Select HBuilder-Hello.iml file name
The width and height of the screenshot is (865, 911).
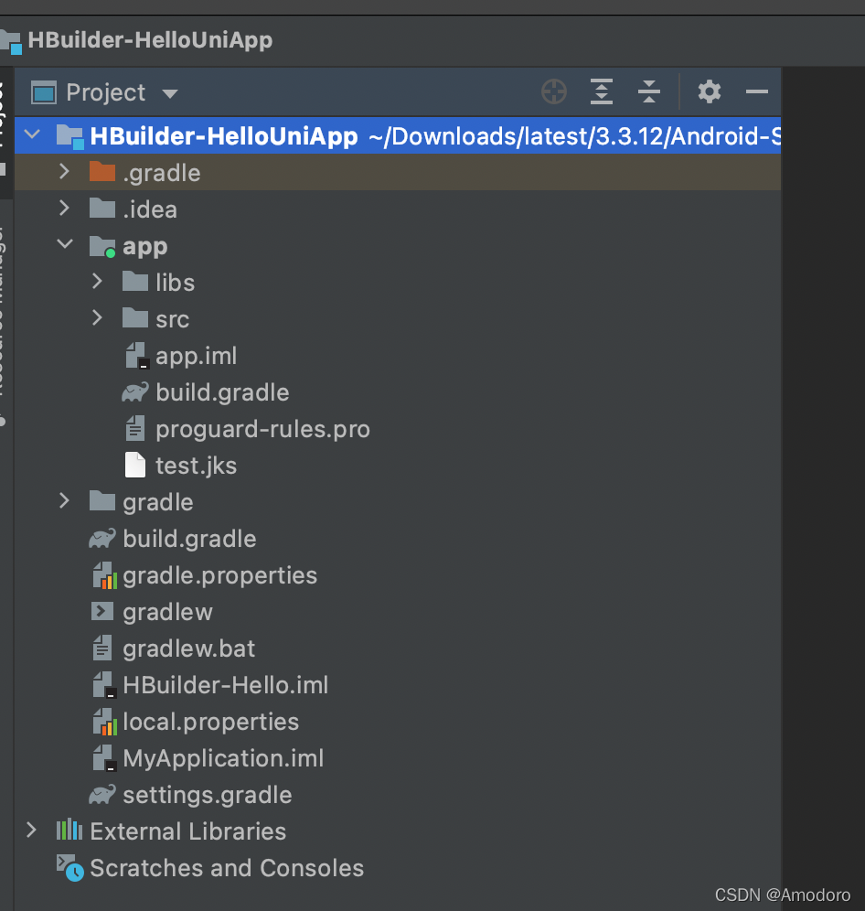click(226, 686)
